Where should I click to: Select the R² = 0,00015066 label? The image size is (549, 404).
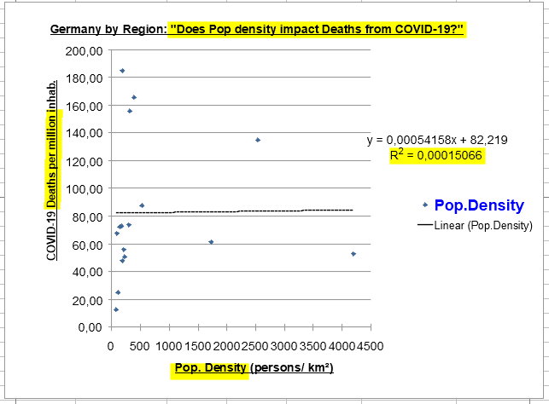[x=436, y=155]
